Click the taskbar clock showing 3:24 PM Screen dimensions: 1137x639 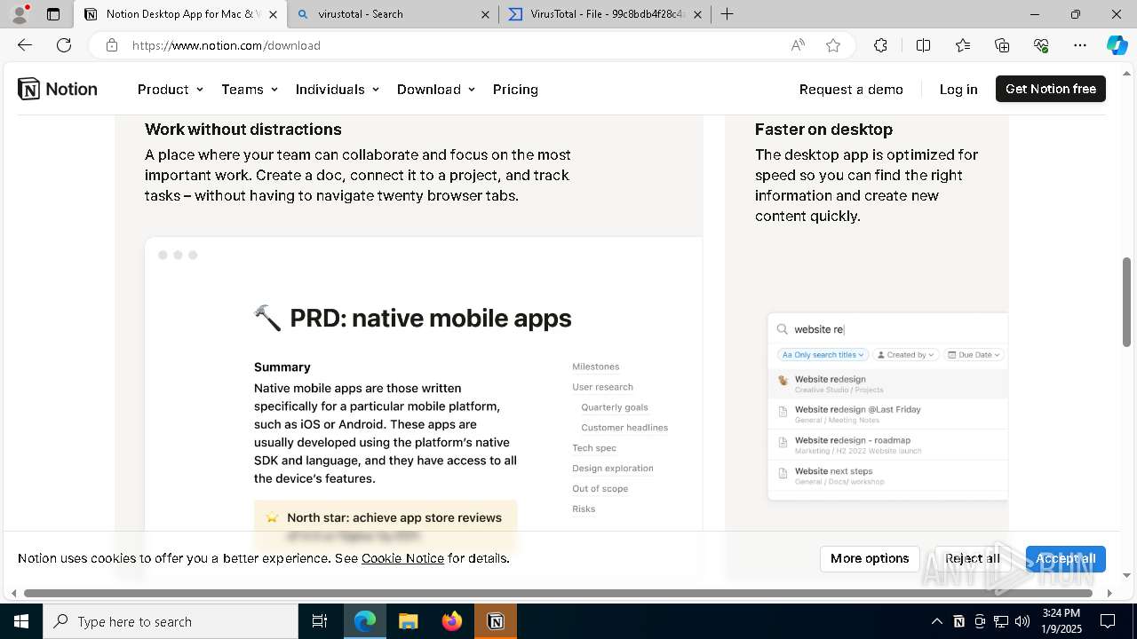tap(1061, 621)
